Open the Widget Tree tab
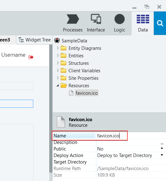Image resolution: width=166 pixels, height=181 pixels. coord(35,40)
